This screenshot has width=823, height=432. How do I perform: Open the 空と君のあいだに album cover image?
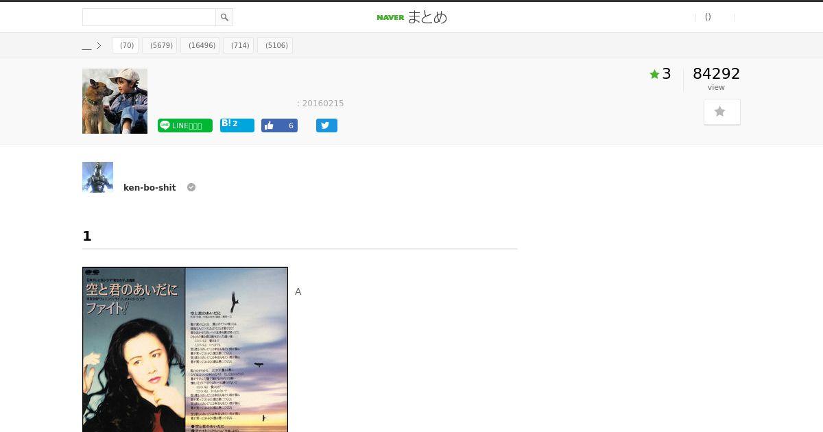point(185,350)
